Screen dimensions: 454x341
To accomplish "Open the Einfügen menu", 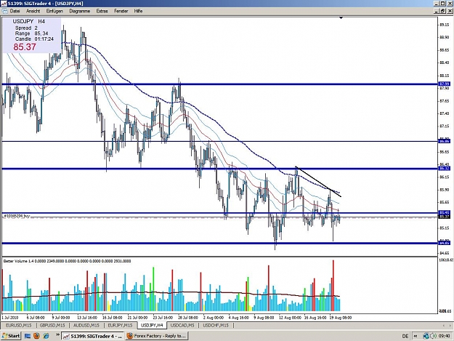I will 54,11.
